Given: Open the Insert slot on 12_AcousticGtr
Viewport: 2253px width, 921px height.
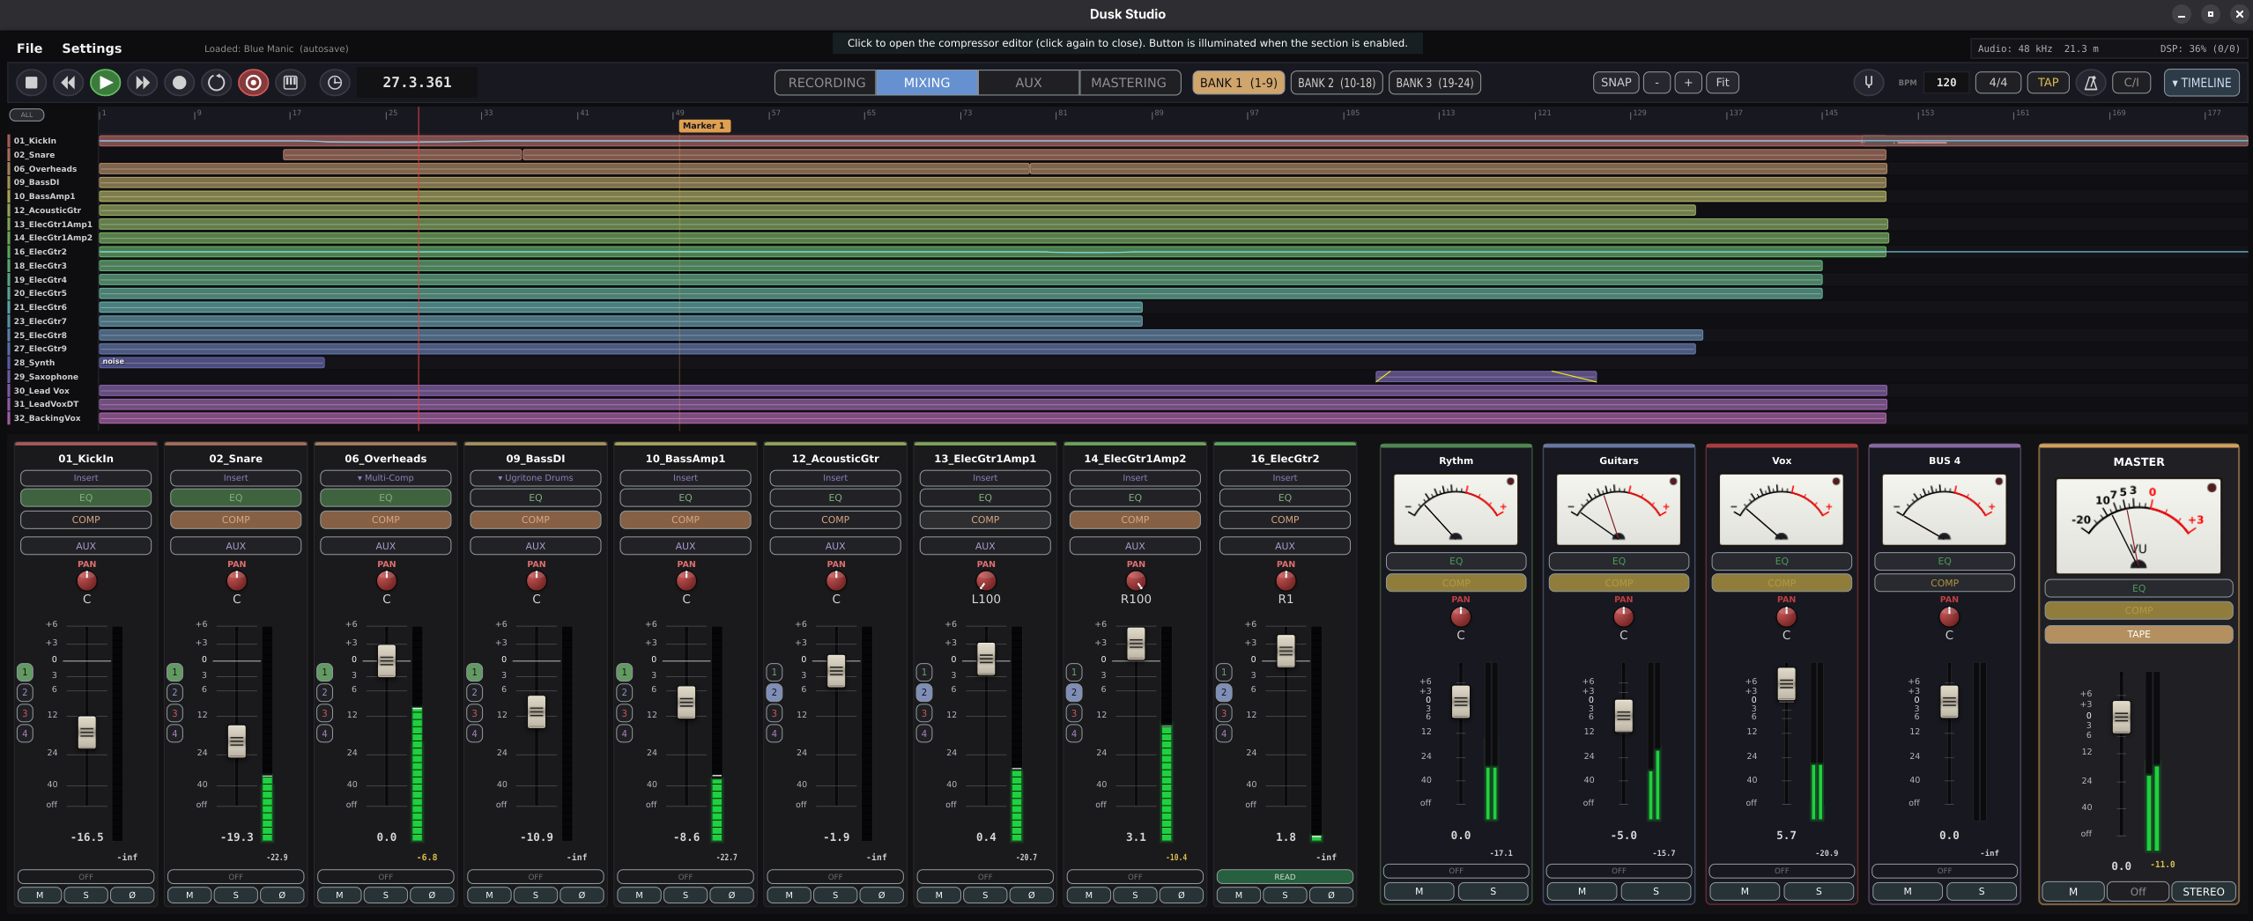Looking at the screenshot, I should 835,478.
